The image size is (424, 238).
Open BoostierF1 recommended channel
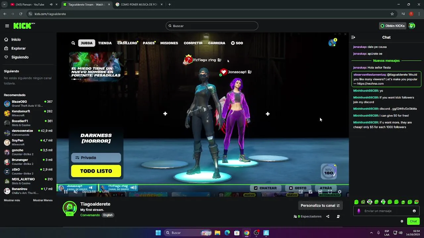point(28,123)
